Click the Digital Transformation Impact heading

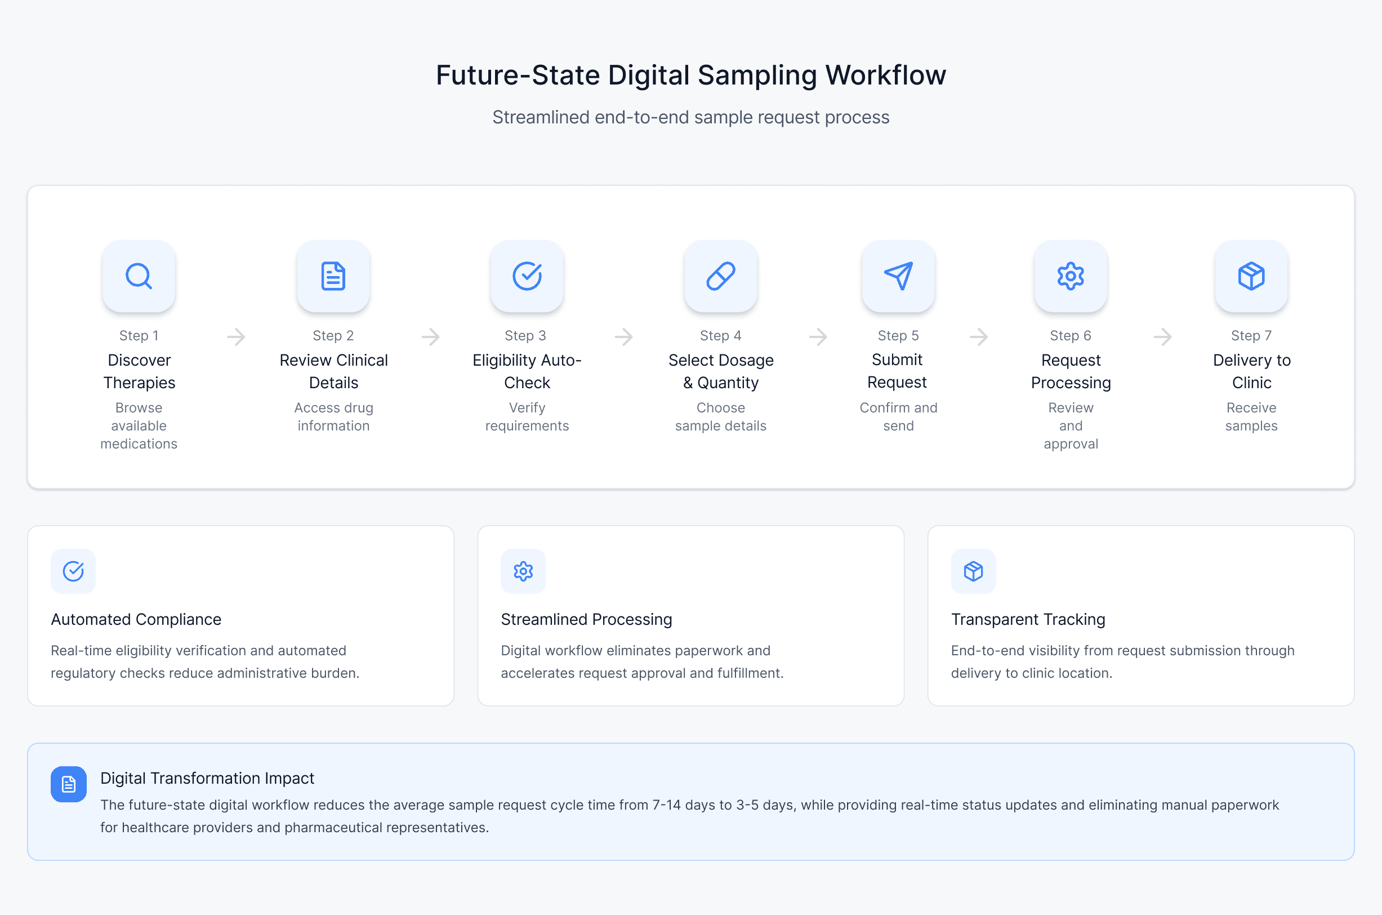(207, 778)
